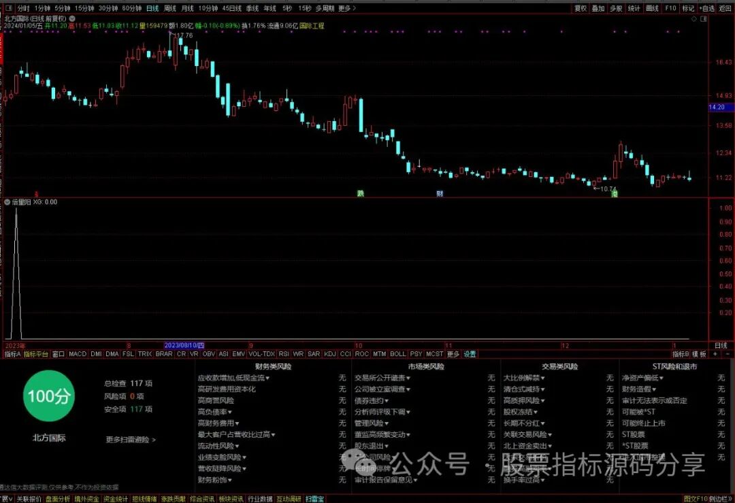The width and height of the screenshot is (735, 503).
Task: Select the 季线 quarterly period
Action: coord(252,8)
